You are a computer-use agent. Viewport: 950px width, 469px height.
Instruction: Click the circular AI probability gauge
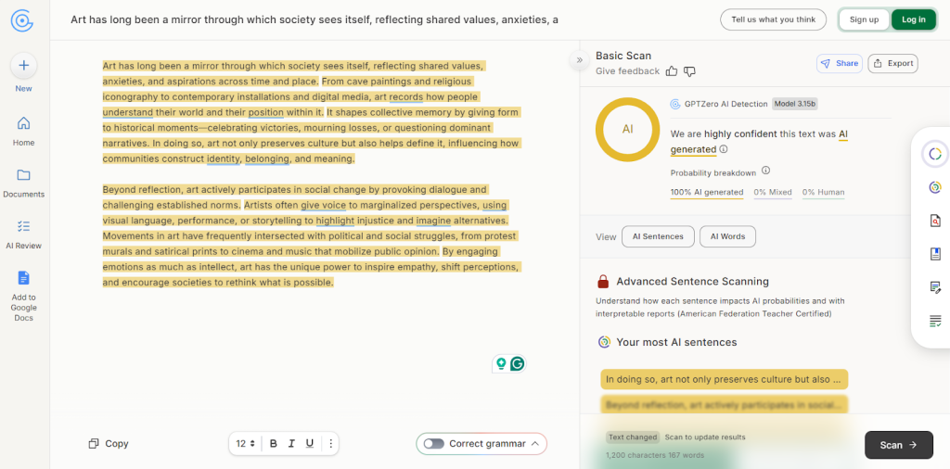coord(627,129)
